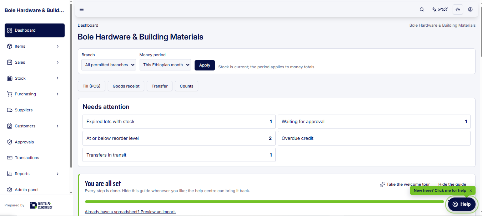Open Admin panel in the sidebar

35,190
